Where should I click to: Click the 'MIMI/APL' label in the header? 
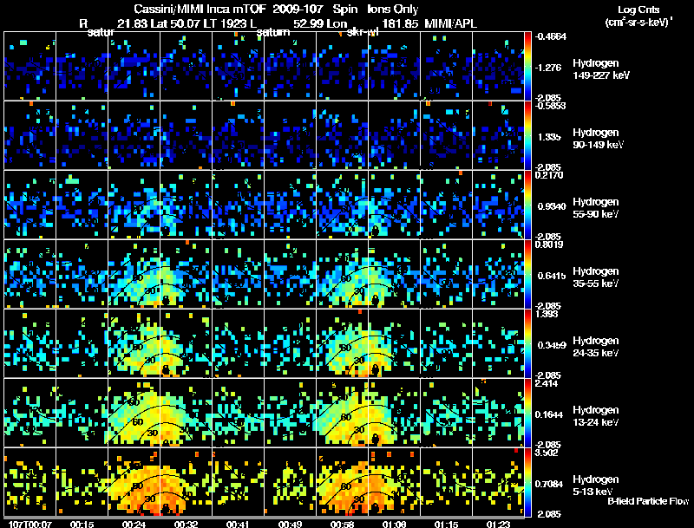(450, 23)
